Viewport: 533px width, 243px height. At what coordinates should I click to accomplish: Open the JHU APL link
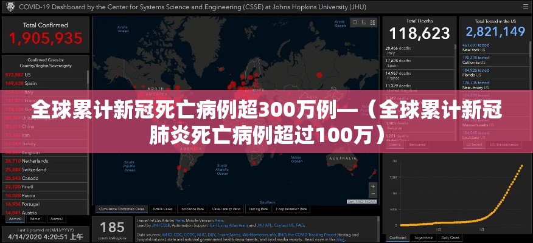[x=265, y=225]
